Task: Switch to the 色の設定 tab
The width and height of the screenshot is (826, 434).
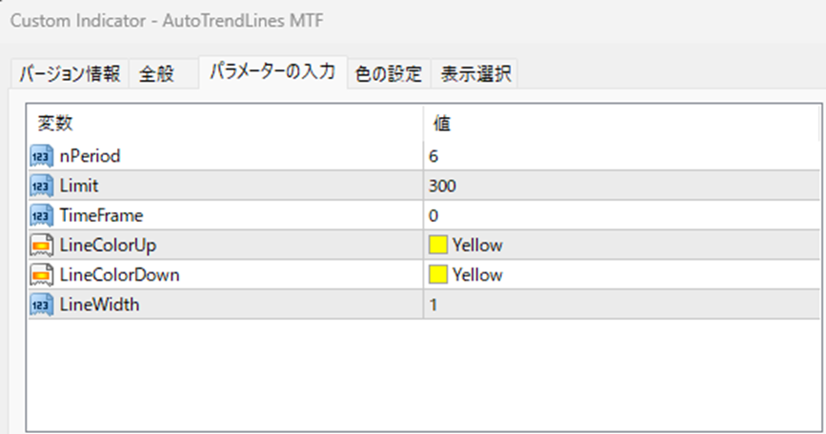Action: point(389,73)
